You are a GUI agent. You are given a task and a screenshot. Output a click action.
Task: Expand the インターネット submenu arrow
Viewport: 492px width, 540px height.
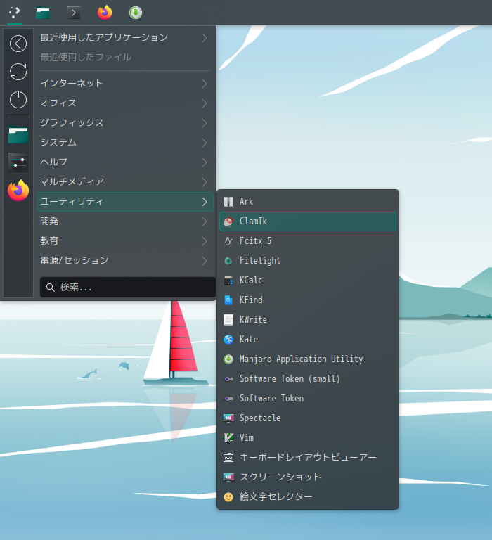[205, 84]
